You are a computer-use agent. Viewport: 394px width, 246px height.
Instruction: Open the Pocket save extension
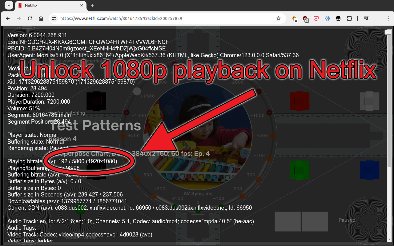[x=316, y=18]
